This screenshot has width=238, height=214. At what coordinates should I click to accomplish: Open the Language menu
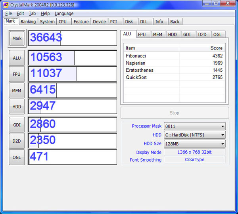click(x=64, y=13)
